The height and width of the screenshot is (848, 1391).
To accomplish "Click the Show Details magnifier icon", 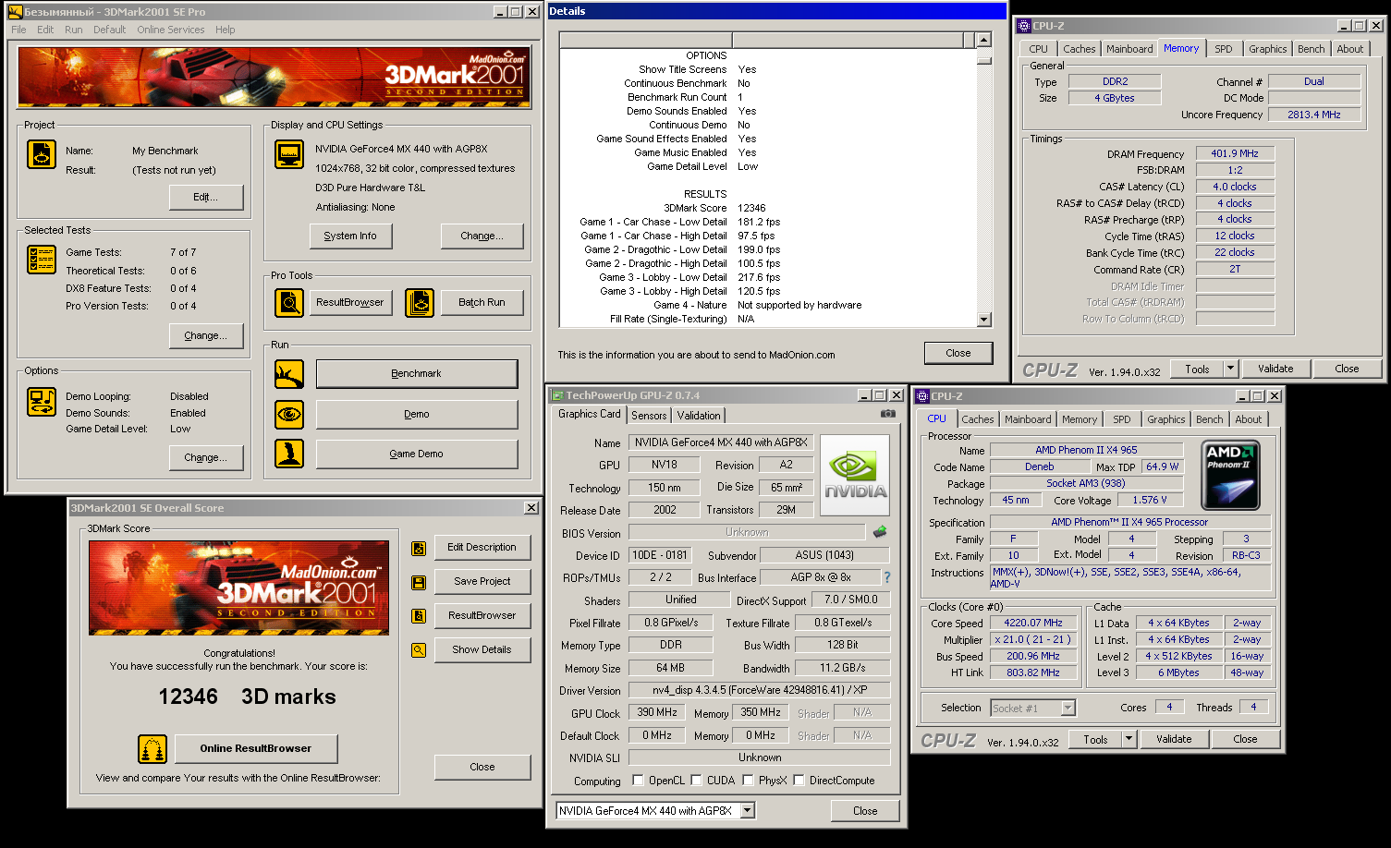I will click(419, 650).
